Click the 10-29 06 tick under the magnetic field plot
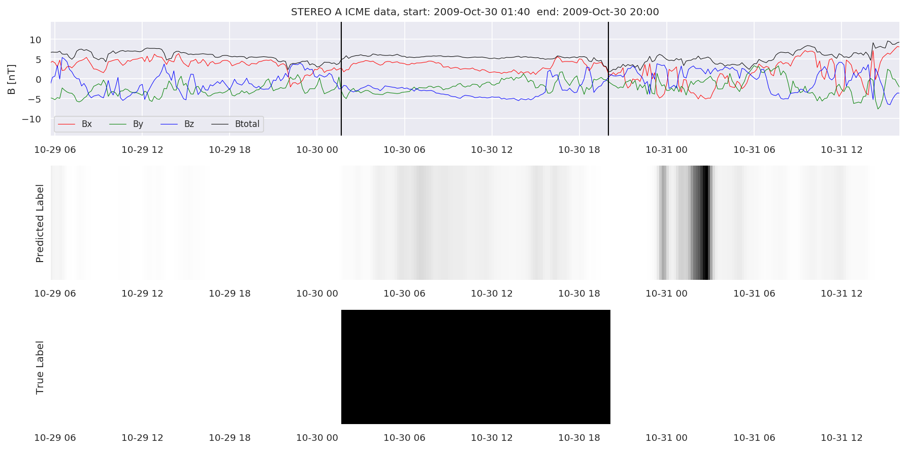The image size is (907, 450). [55, 150]
